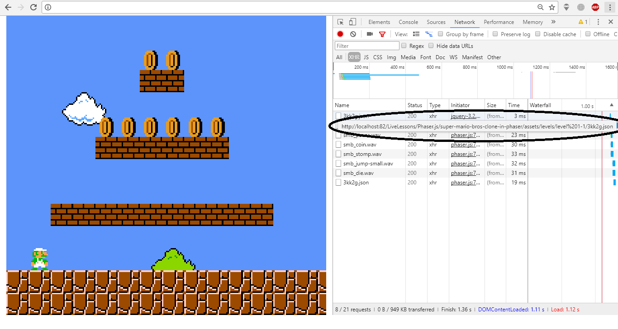Click the globe extension icon
The height and width of the screenshot is (329, 618).
581,7
